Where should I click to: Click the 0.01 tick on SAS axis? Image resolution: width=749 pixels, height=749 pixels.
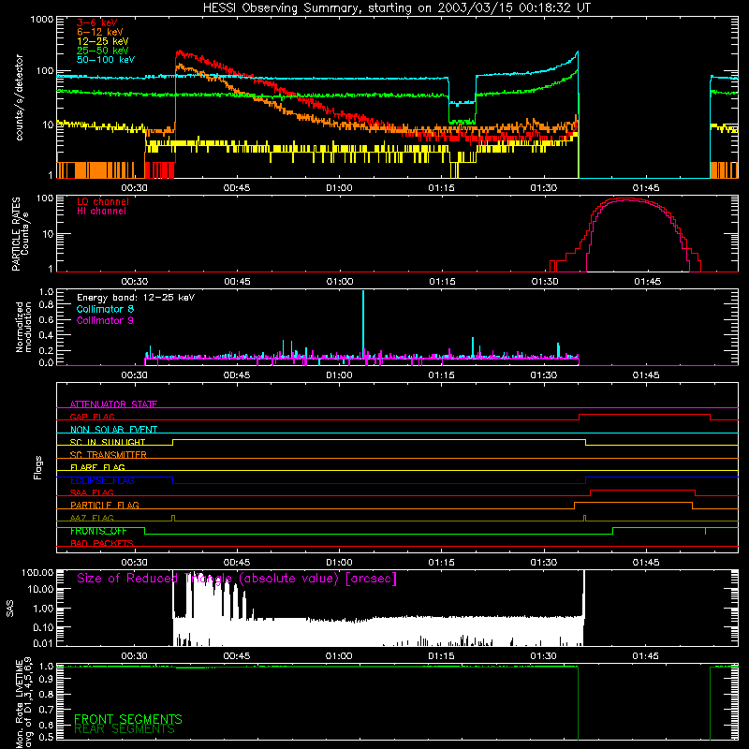click(43, 643)
